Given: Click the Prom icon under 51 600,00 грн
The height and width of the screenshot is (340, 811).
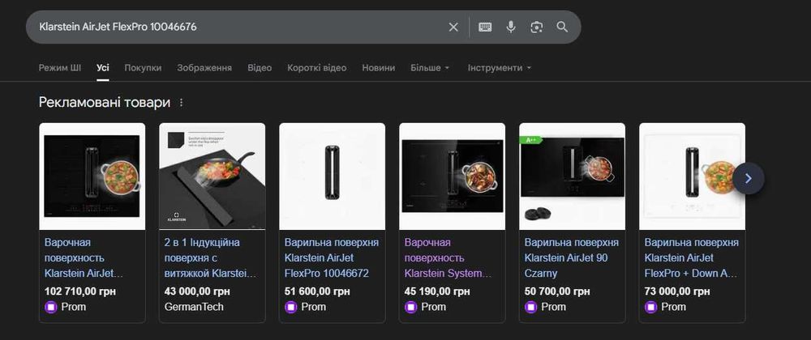Looking at the screenshot, I should [290, 307].
